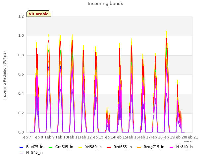Screen dimensions: 212x159
Task: Click the red Red655_in legend color marker
Action: (109, 147)
